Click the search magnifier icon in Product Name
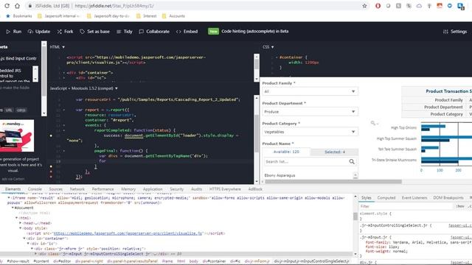This screenshot has height=265, width=472. pos(352,162)
